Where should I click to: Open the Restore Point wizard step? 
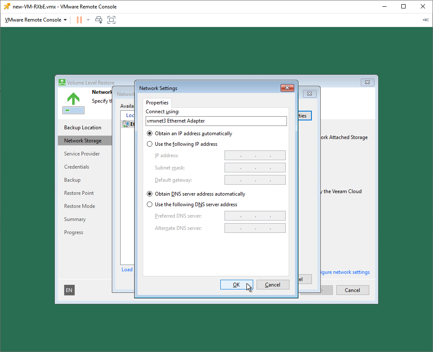coord(78,193)
